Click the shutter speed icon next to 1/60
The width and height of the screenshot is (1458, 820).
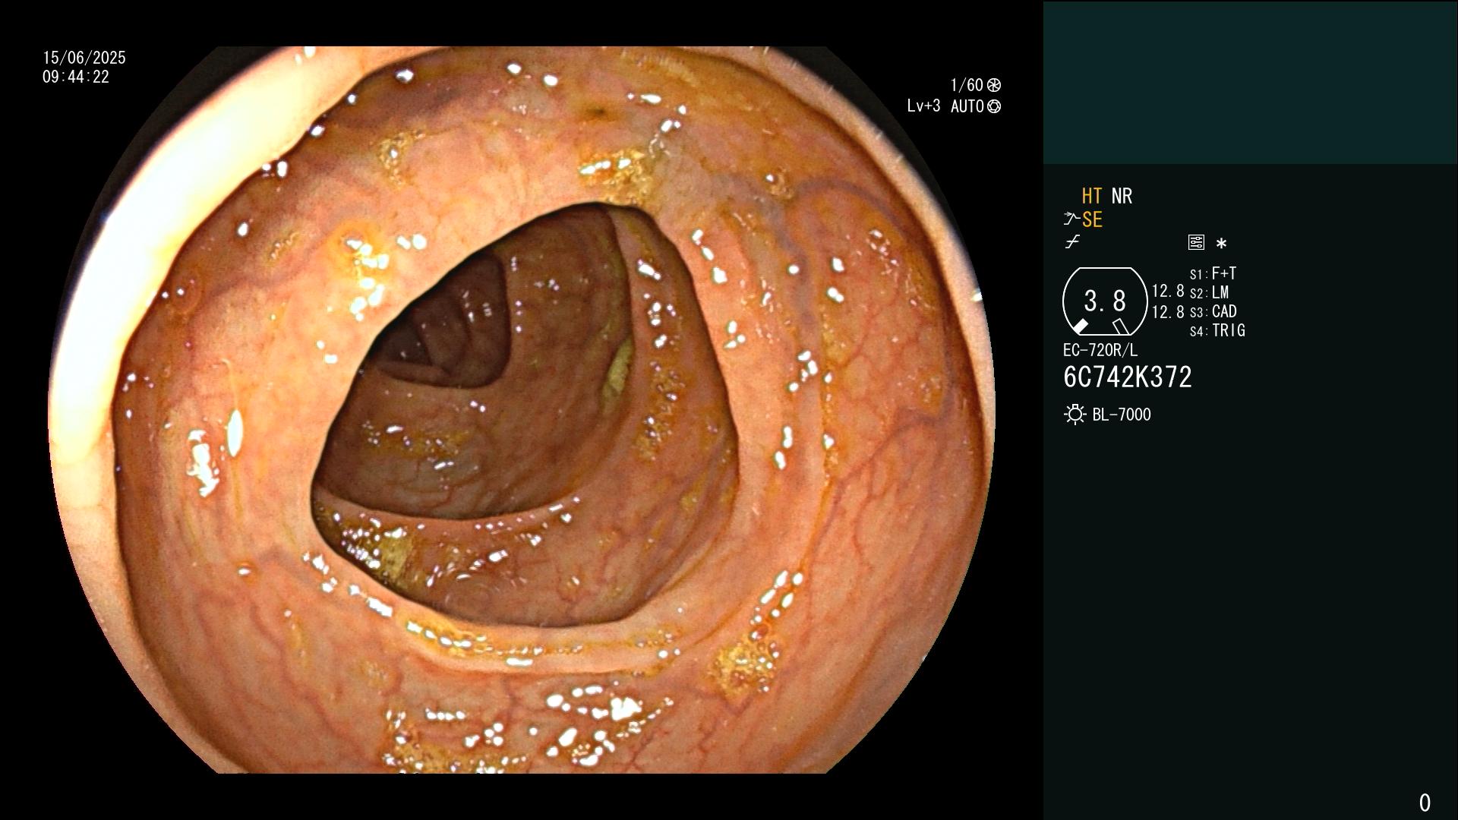click(994, 85)
